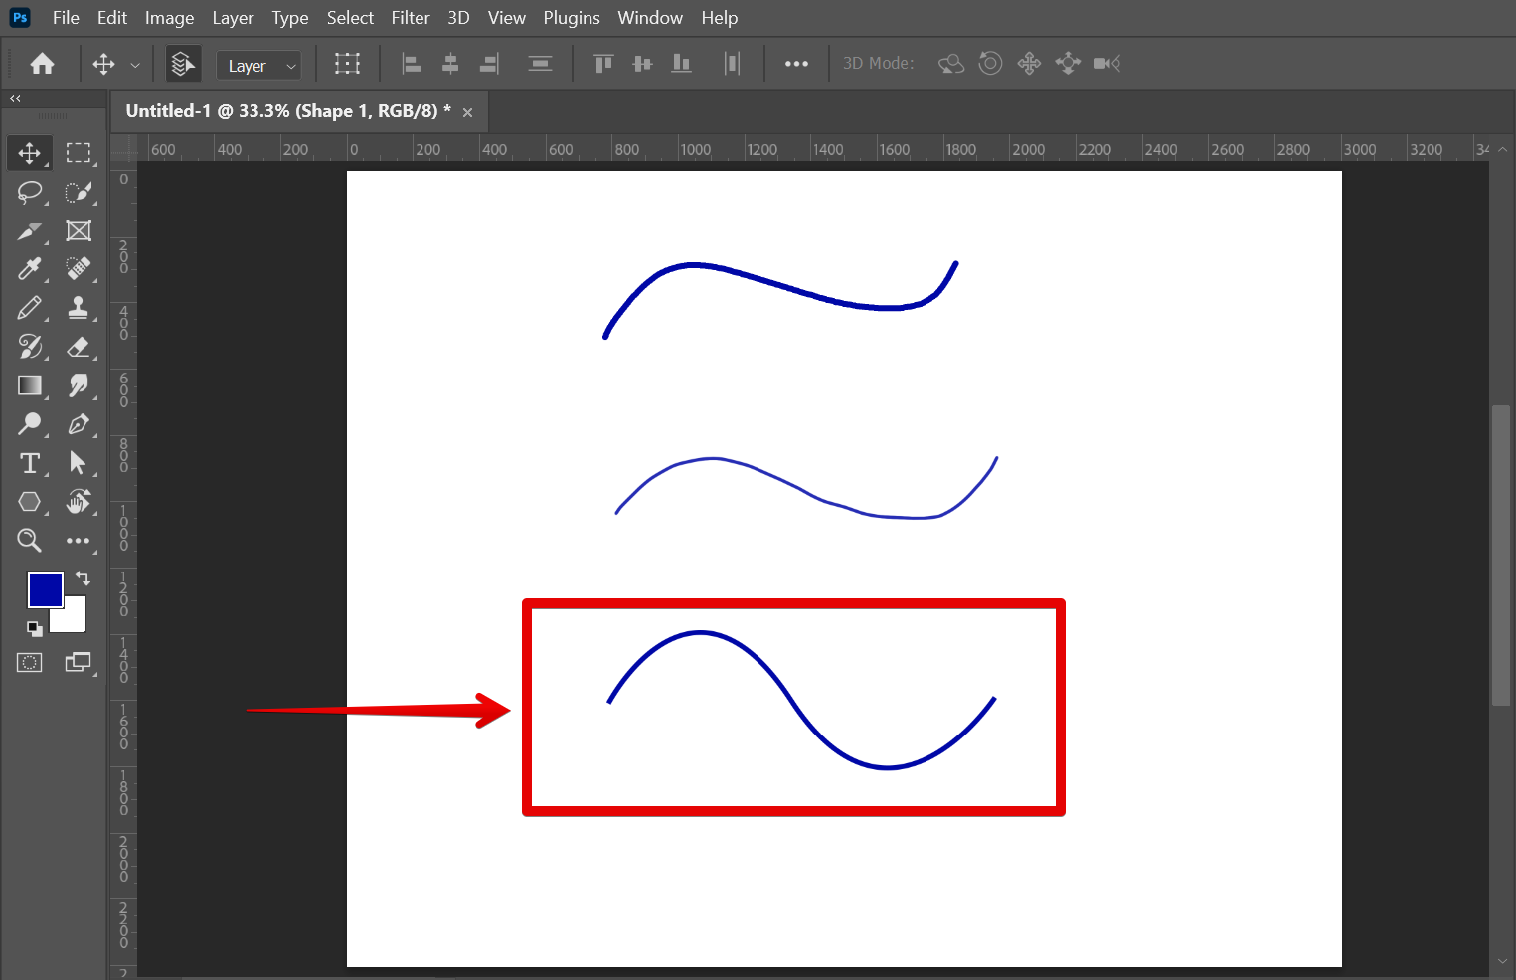1516x980 pixels.
Task: Open the Layer auto-select dropdown
Action: tap(258, 66)
